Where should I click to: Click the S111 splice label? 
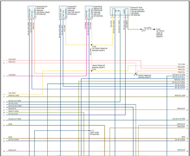(92, 131)
